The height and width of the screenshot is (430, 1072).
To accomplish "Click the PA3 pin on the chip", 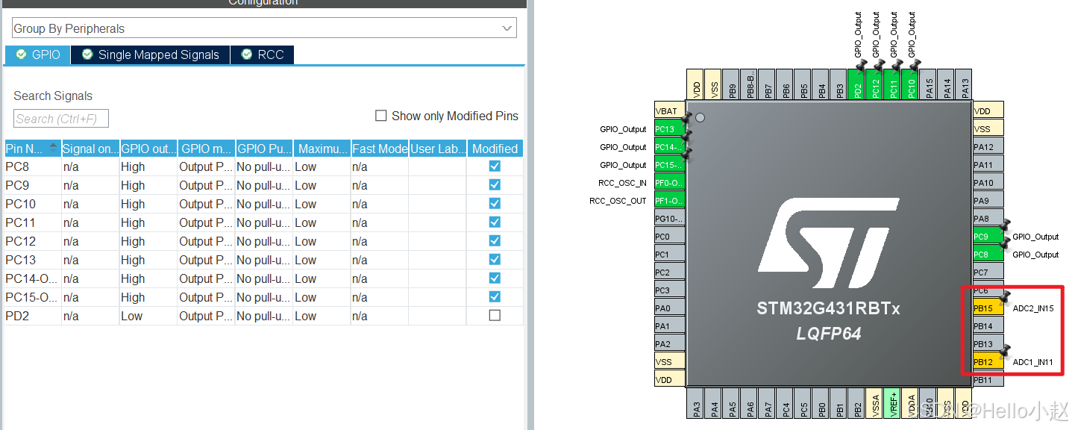I will pyautogui.click(x=696, y=403).
